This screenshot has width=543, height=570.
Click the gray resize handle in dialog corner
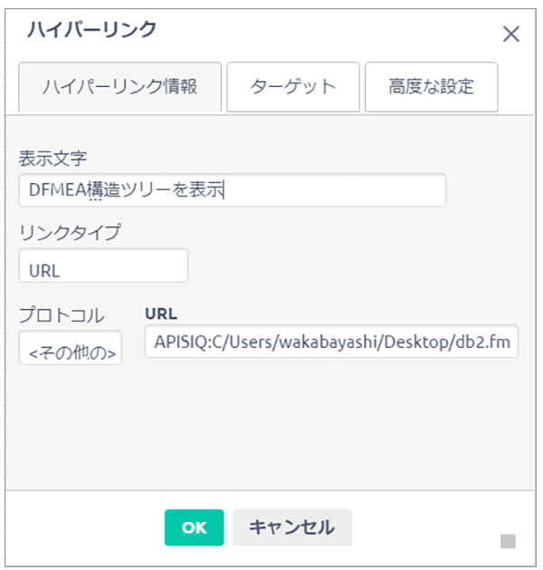508,541
